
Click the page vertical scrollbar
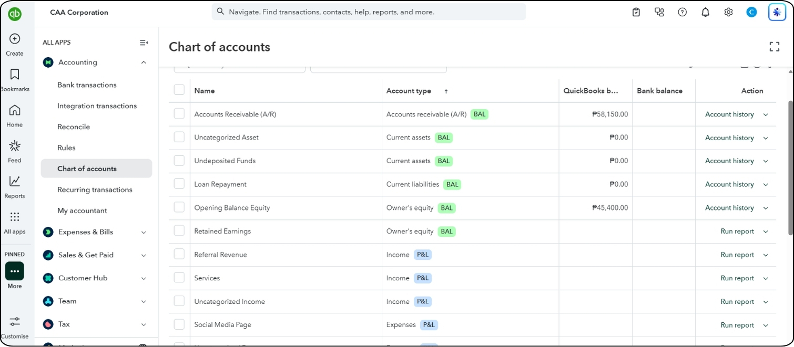(790, 168)
